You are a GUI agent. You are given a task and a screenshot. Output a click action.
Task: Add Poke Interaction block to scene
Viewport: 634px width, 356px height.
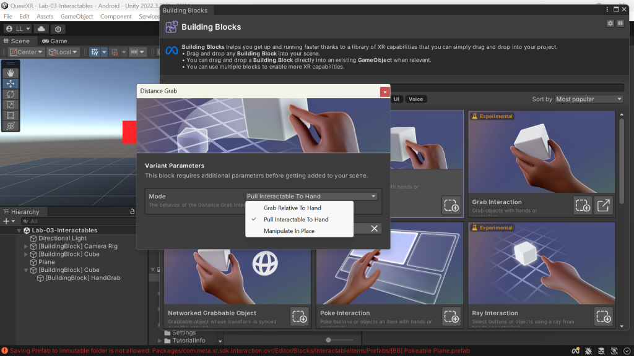pyautogui.click(x=451, y=316)
